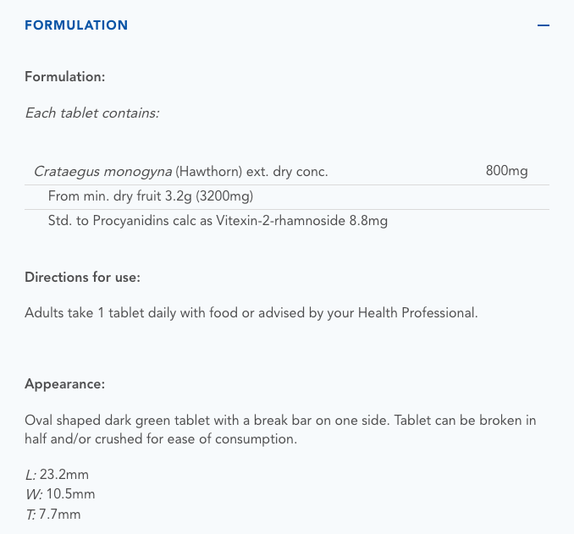Select 'From min. dry fruit 3.2g' row
The image size is (574, 534).
[151, 196]
